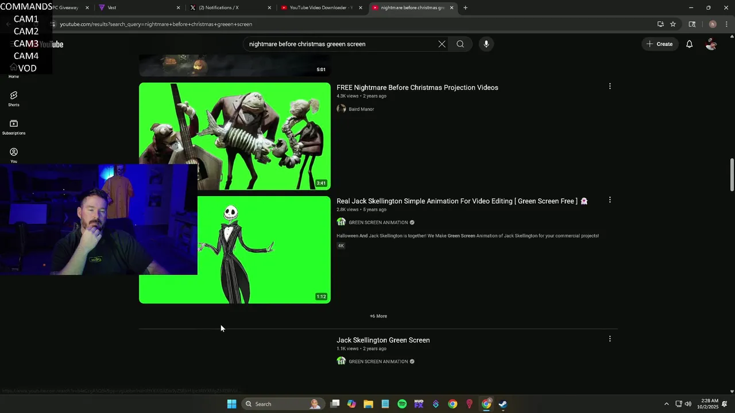The height and width of the screenshot is (413, 735).
Task: Click the CAM2 overlay command
Action: [26, 31]
